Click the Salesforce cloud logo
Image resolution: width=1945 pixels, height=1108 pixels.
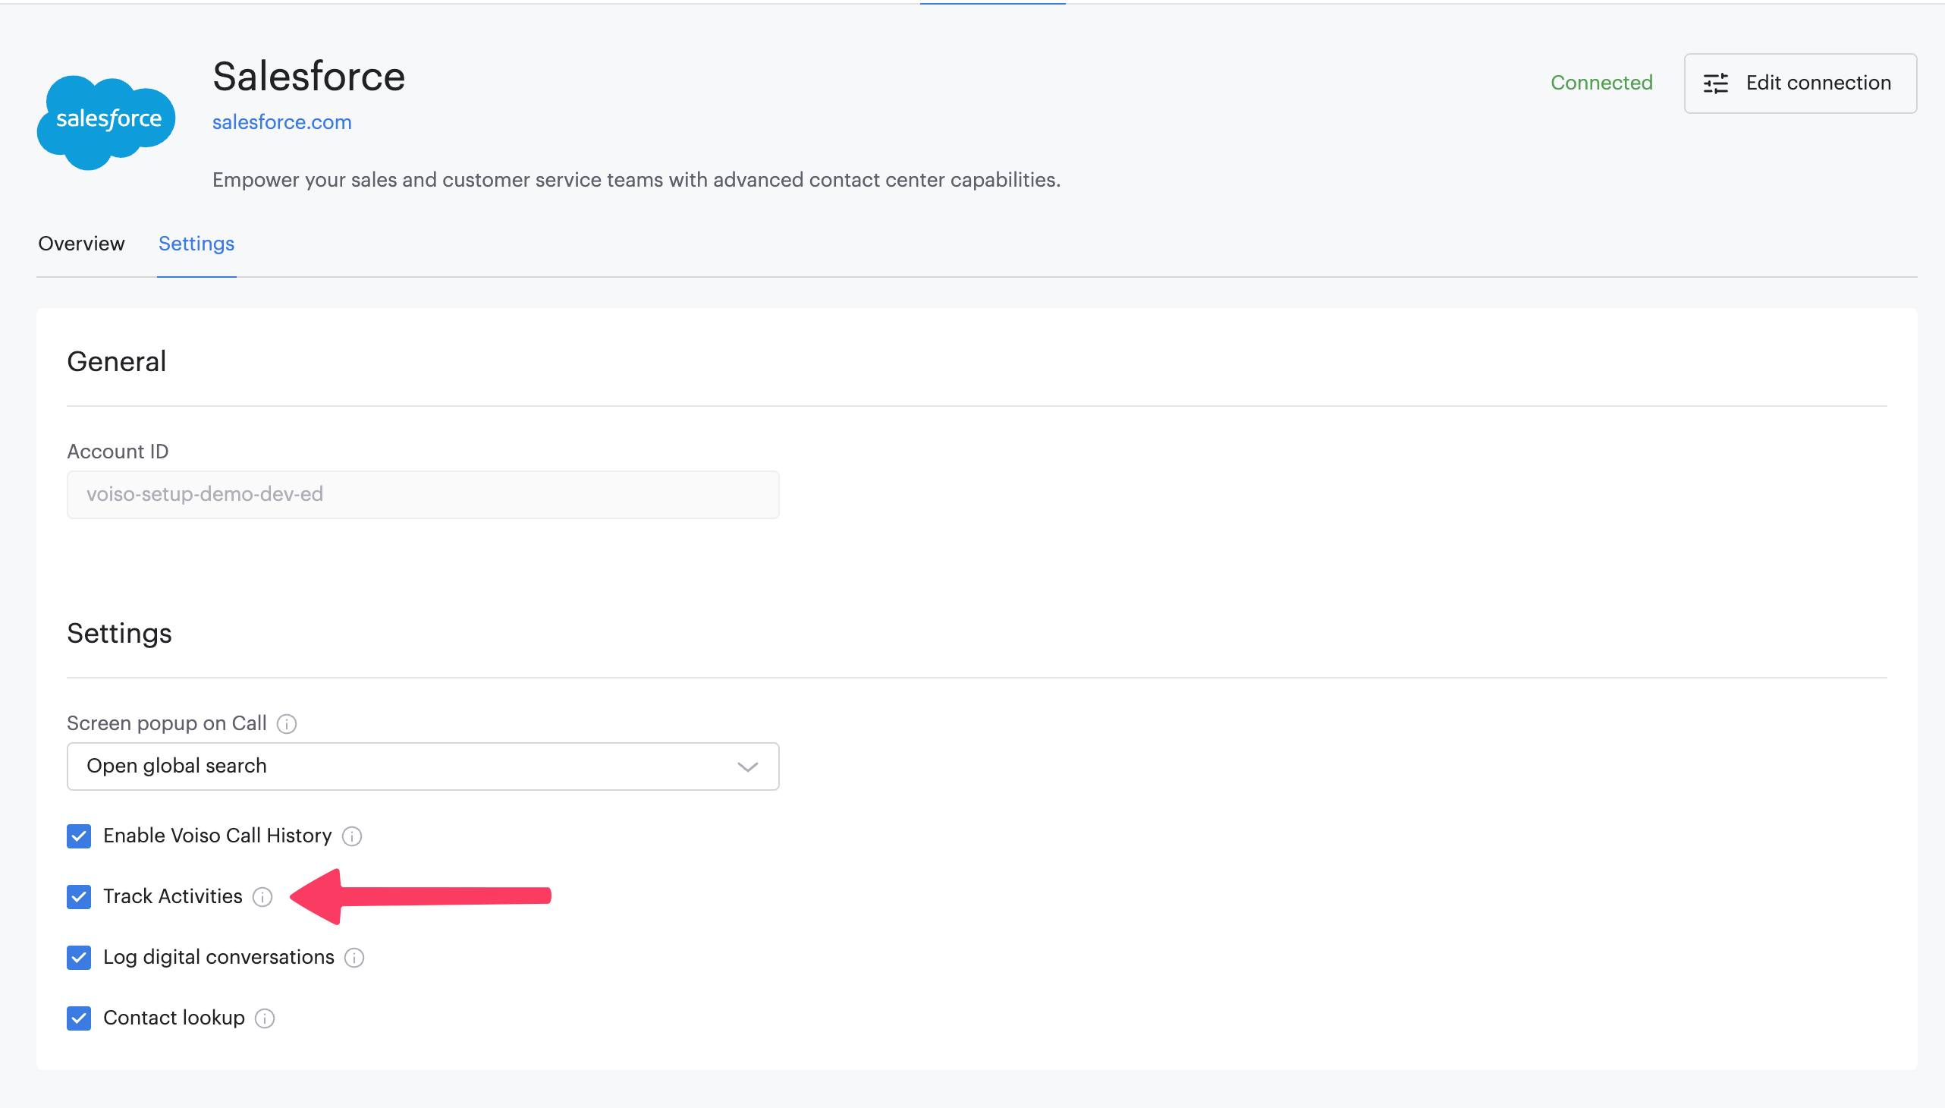[x=105, y=121]
